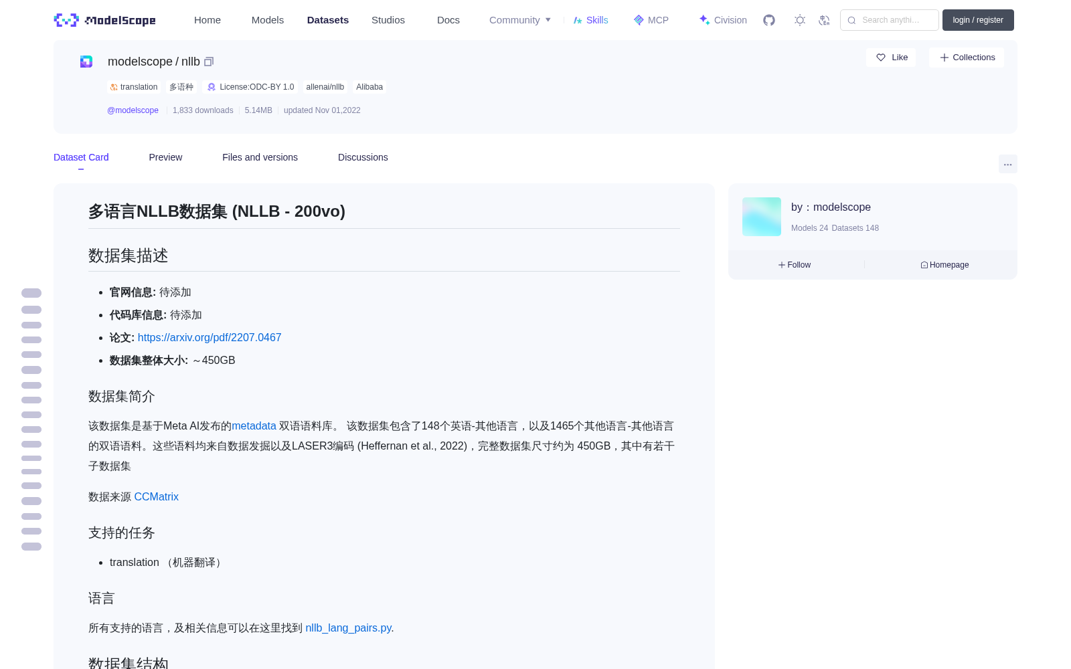The height and width of the screenshot is (669, 1071).
Task: Expand the Community dropdown menu
Action: [520, 20]
